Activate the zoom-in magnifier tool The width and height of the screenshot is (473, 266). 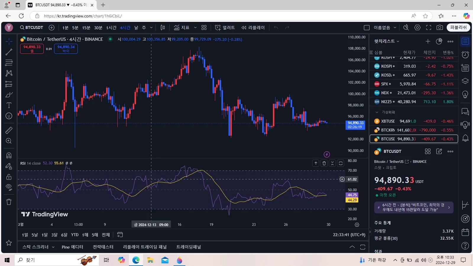point(9,141)
